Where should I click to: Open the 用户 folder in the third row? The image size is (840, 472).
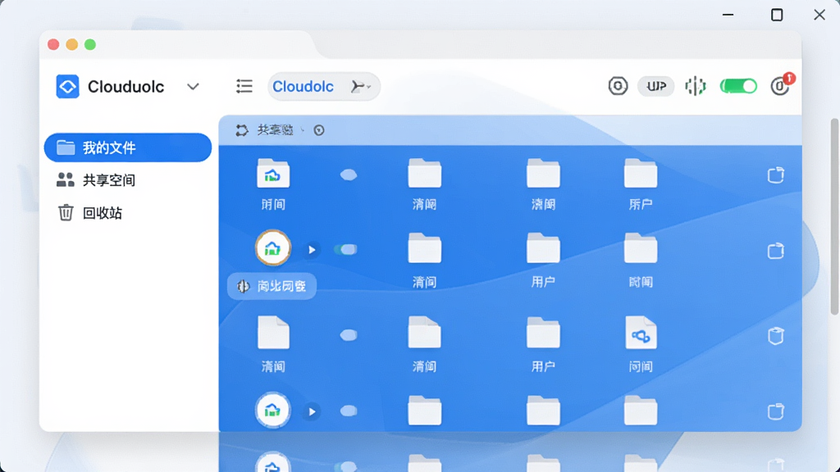click(543, 333)
